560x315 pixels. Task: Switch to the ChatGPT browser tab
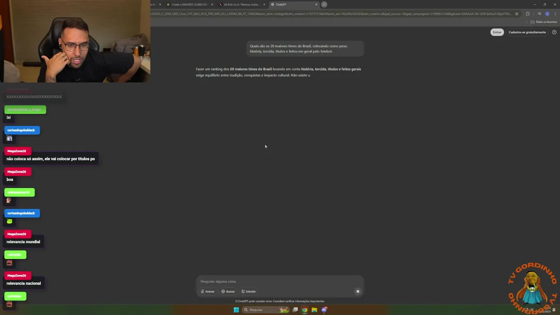(293, 4)
